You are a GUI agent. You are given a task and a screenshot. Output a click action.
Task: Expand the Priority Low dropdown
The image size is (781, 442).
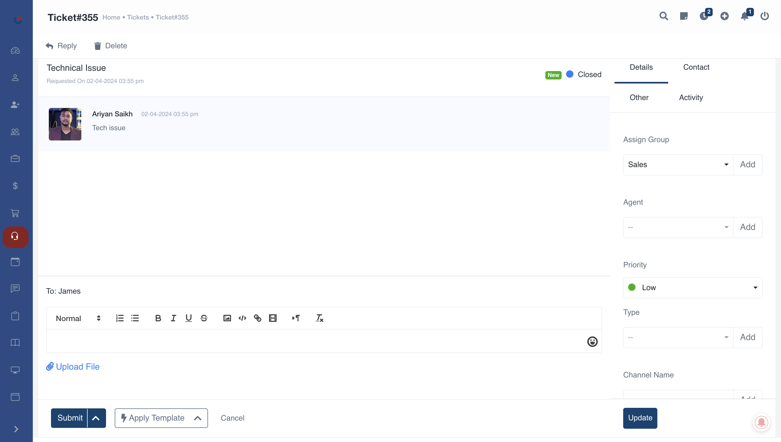tap(692, 287)
